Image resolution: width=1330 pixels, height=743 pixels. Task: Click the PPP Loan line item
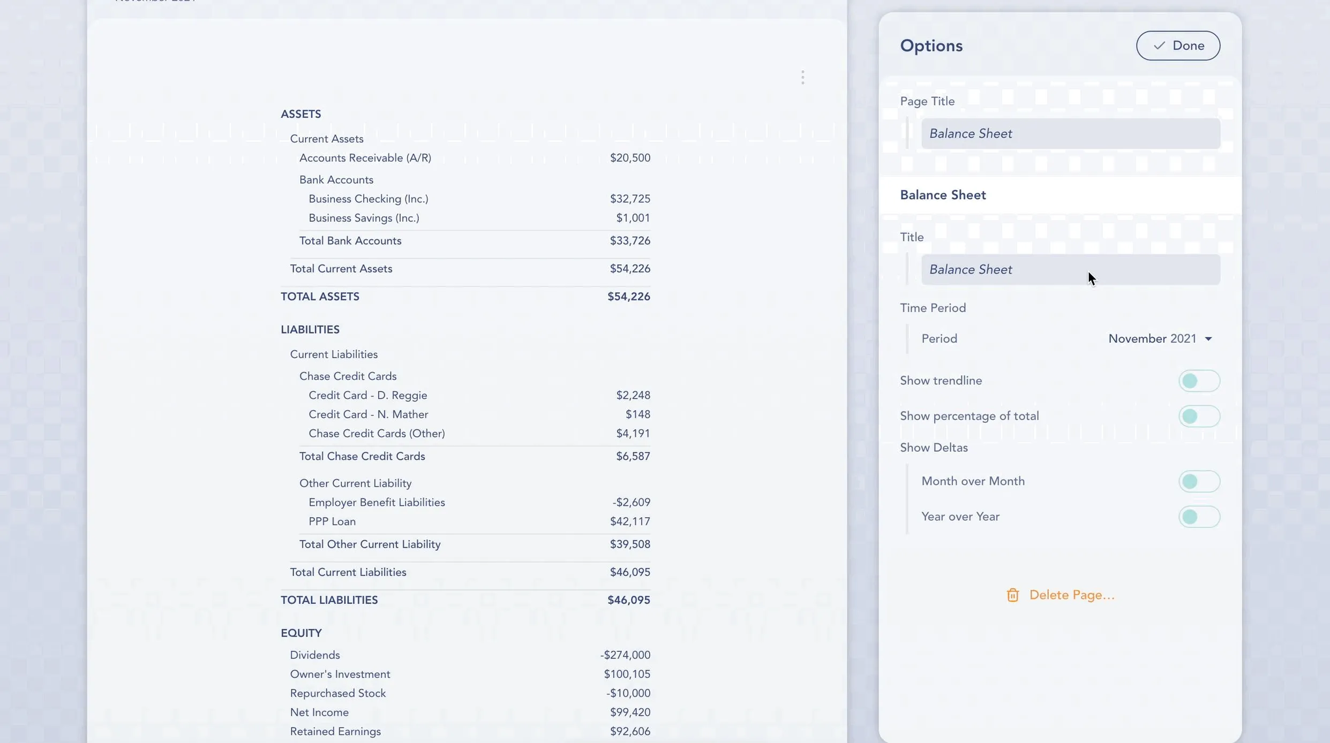click(x=332, y=522)
